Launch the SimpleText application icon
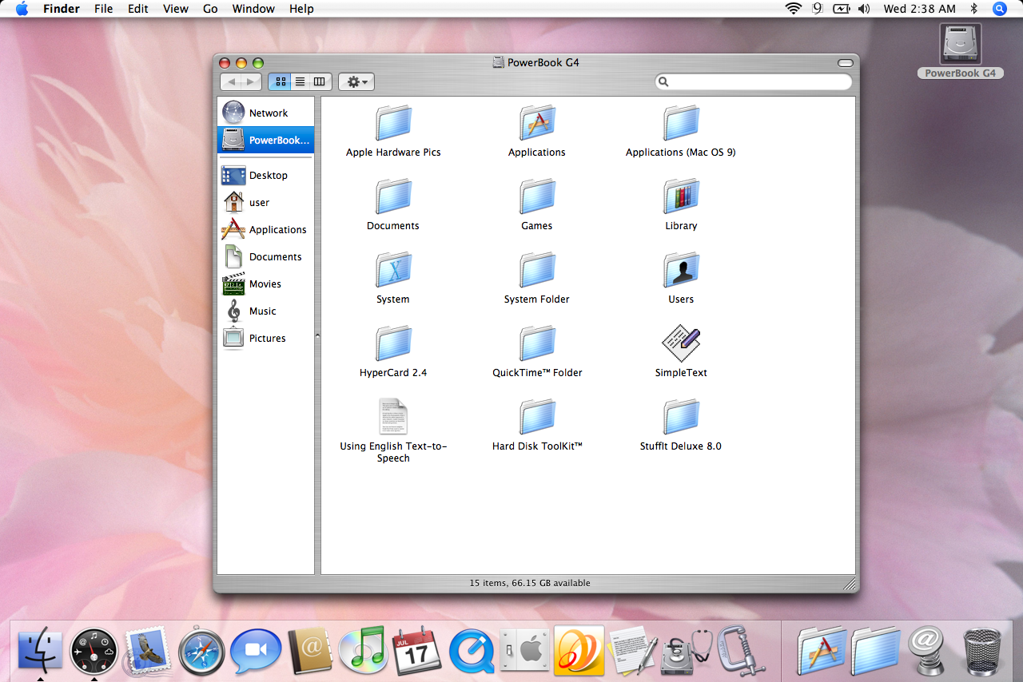This screenshot has height=682, width=1023. pos(681,343)
